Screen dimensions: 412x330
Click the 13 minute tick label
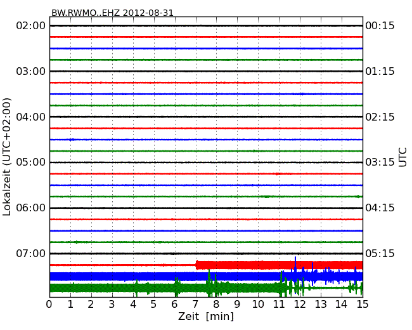pyautogui.click(x=321, y=305)
